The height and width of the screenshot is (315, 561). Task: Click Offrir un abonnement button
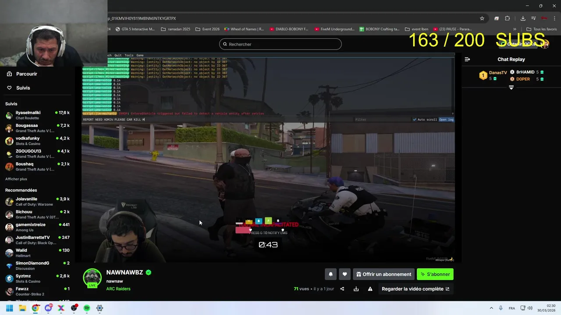(x=383, y=274)
